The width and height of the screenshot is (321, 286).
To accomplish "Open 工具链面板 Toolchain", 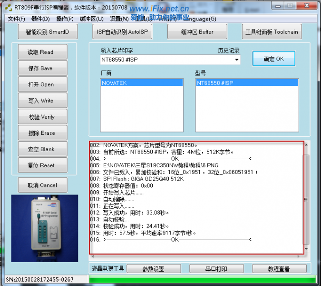I will pyautogui.click(x=272, y=32).
